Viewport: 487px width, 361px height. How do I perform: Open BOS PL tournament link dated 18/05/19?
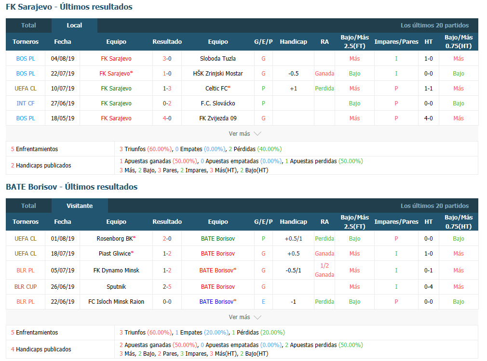click(x=26, y=118)
